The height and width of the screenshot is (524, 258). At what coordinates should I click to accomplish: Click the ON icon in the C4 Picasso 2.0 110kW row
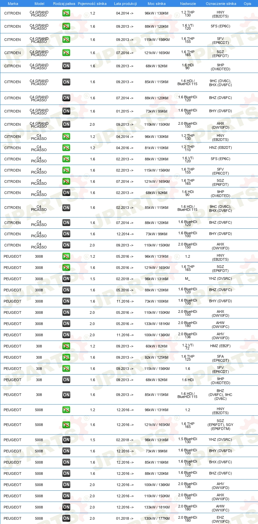pos(66,245)
